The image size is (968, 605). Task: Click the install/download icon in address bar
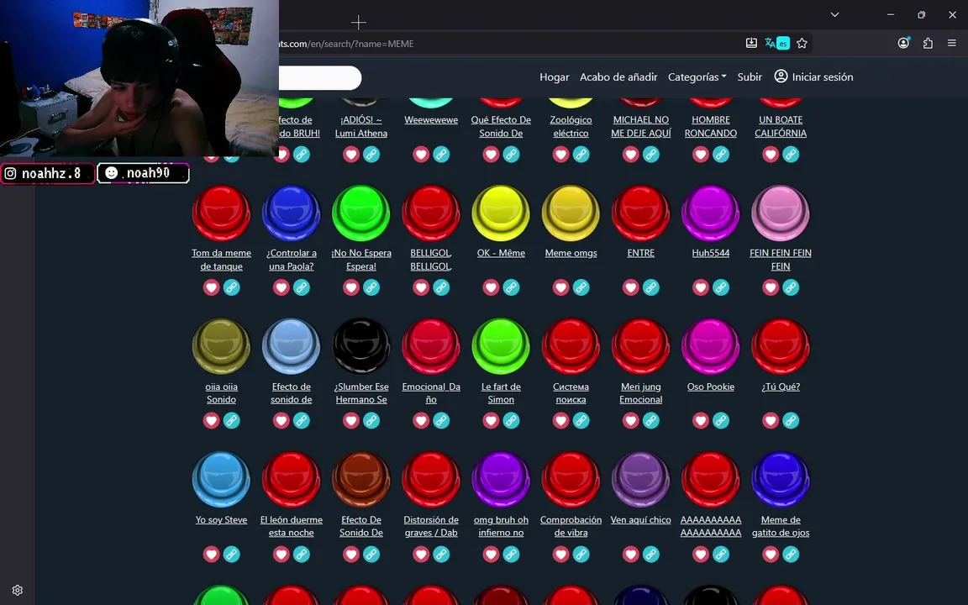[751, 43]
